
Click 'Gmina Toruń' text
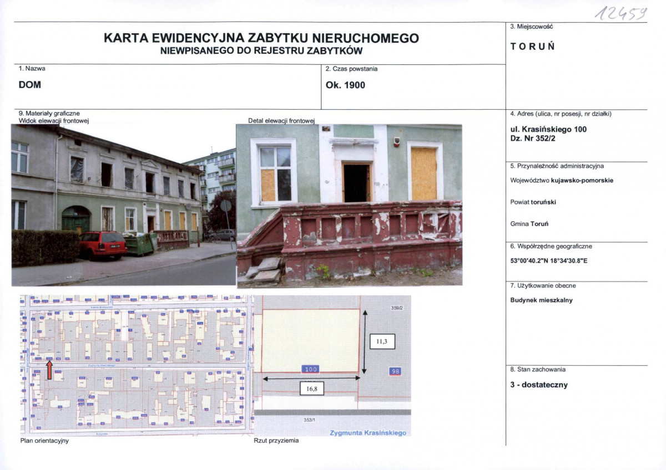[529, 223]
